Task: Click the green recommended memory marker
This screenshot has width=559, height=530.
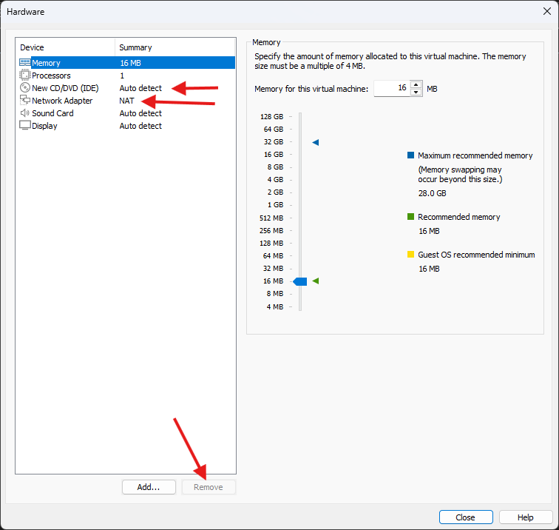Action: (x=316, y=281)
